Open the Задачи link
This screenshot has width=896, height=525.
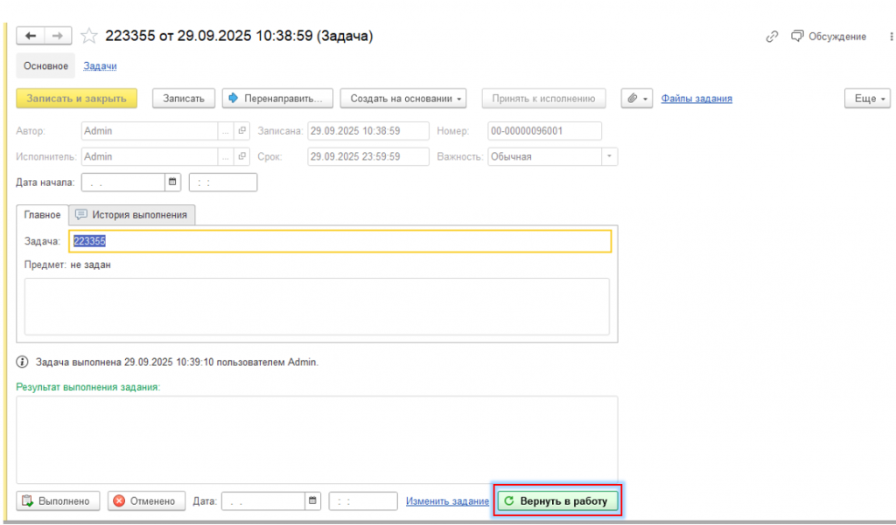(100, 66)
